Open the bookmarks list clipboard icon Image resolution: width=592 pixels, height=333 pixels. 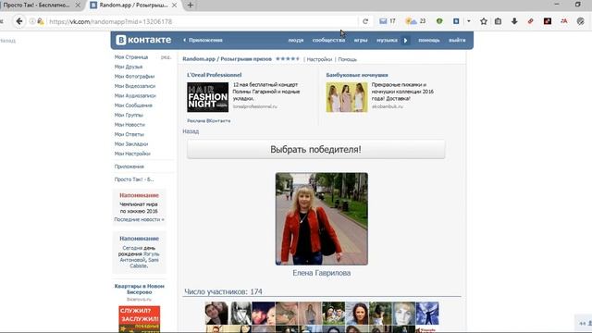click(x=498, y=21)
